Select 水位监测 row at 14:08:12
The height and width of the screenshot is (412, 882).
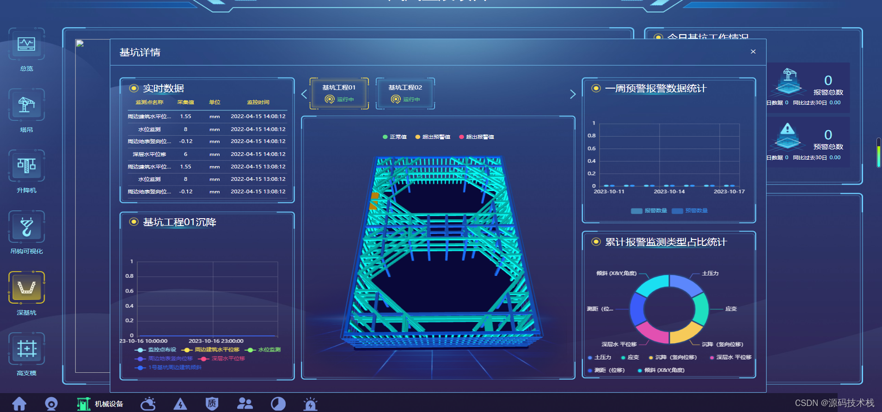207,130
